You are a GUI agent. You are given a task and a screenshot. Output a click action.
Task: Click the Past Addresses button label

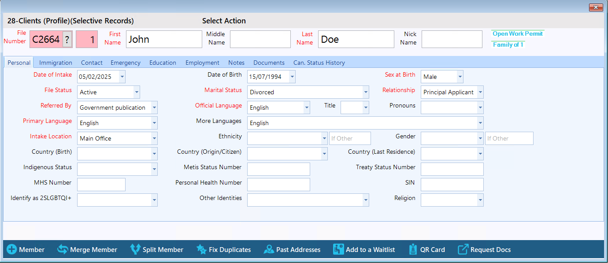coord(298,250)
